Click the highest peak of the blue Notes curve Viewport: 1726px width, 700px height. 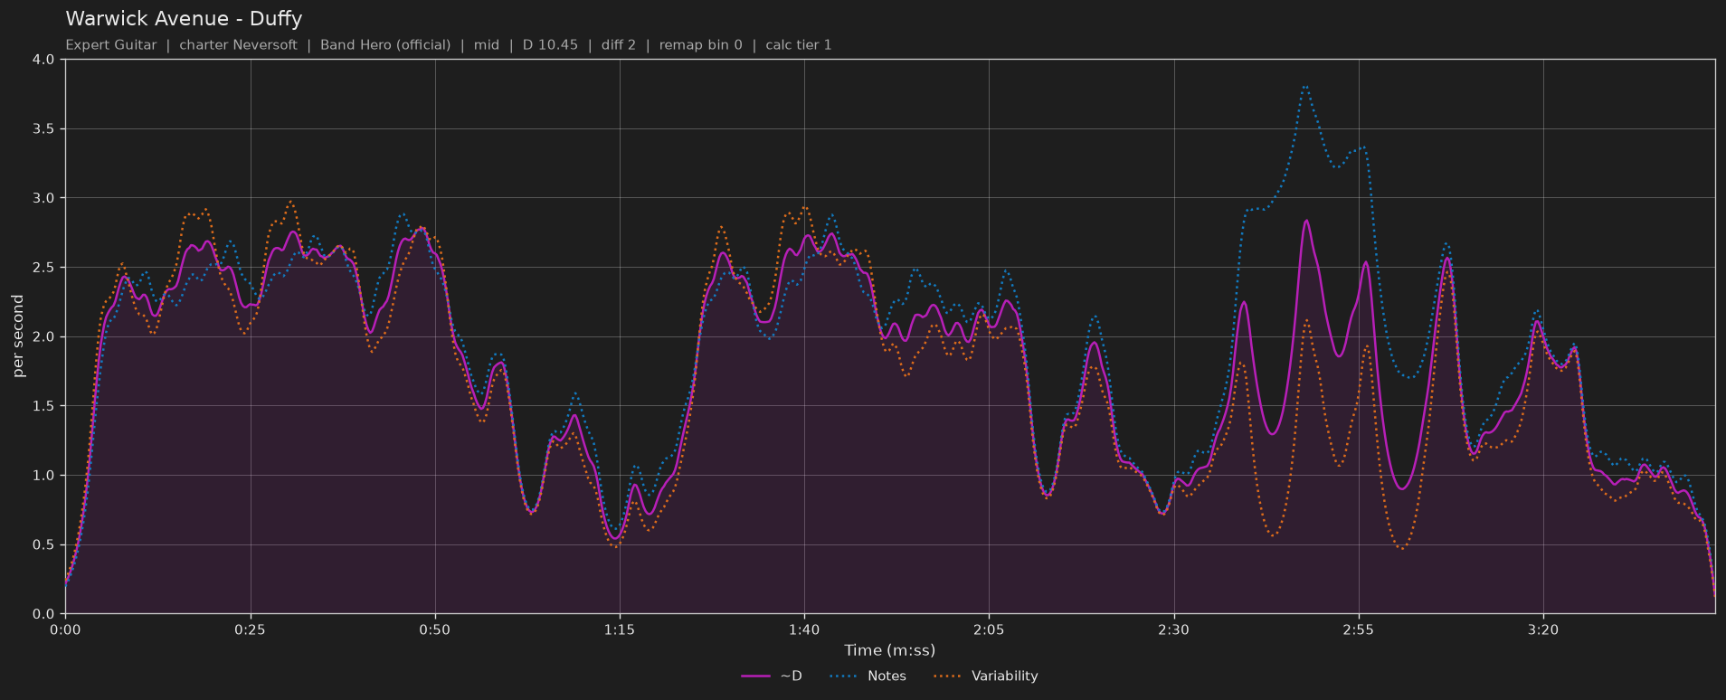[x=1305, y=87]
